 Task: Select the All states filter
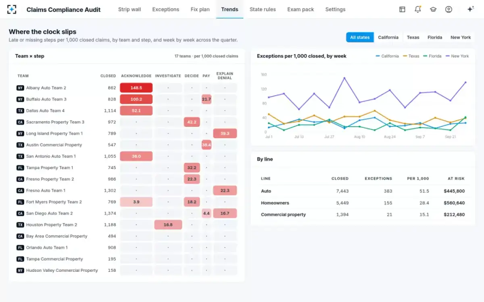[x=360, y=37]
